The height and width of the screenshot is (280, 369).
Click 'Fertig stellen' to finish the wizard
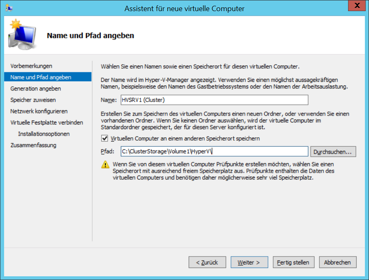[x=293, y=262]
